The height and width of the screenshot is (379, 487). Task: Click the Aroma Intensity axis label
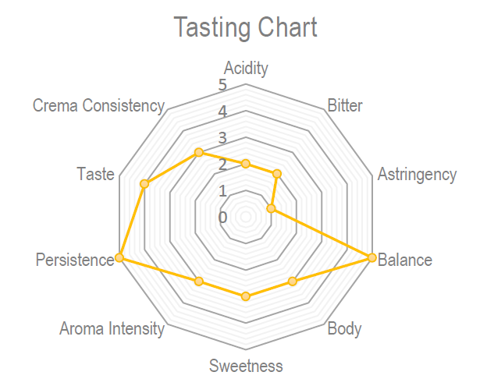pyautogui.click(x=112, y=328)
